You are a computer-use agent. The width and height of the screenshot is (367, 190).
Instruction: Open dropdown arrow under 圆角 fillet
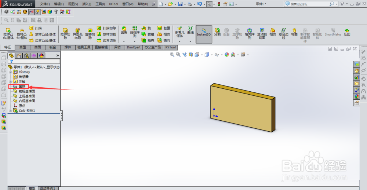point(124,41)
